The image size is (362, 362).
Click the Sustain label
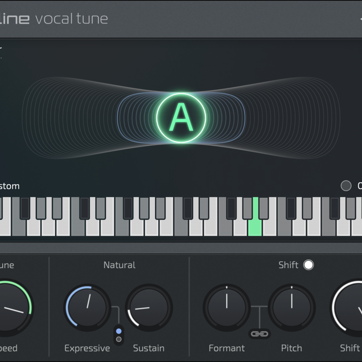pyautogui.click(x=149, y=348)
